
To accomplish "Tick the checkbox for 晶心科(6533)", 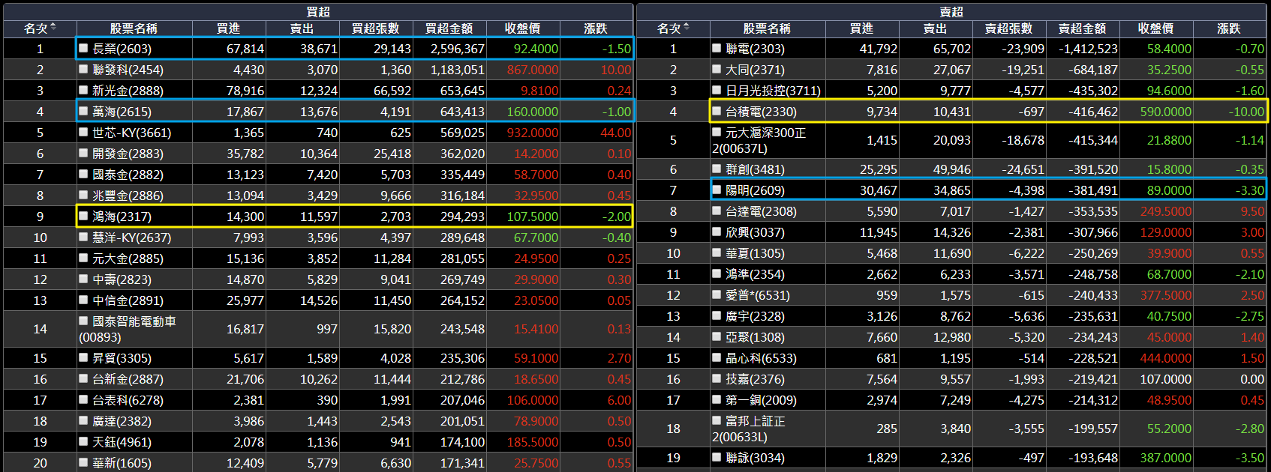I will pos(717,357).
